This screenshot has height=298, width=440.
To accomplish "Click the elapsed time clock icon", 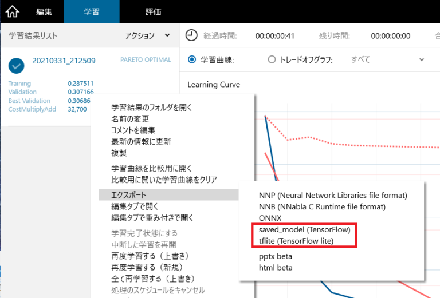I will point(191,35).
